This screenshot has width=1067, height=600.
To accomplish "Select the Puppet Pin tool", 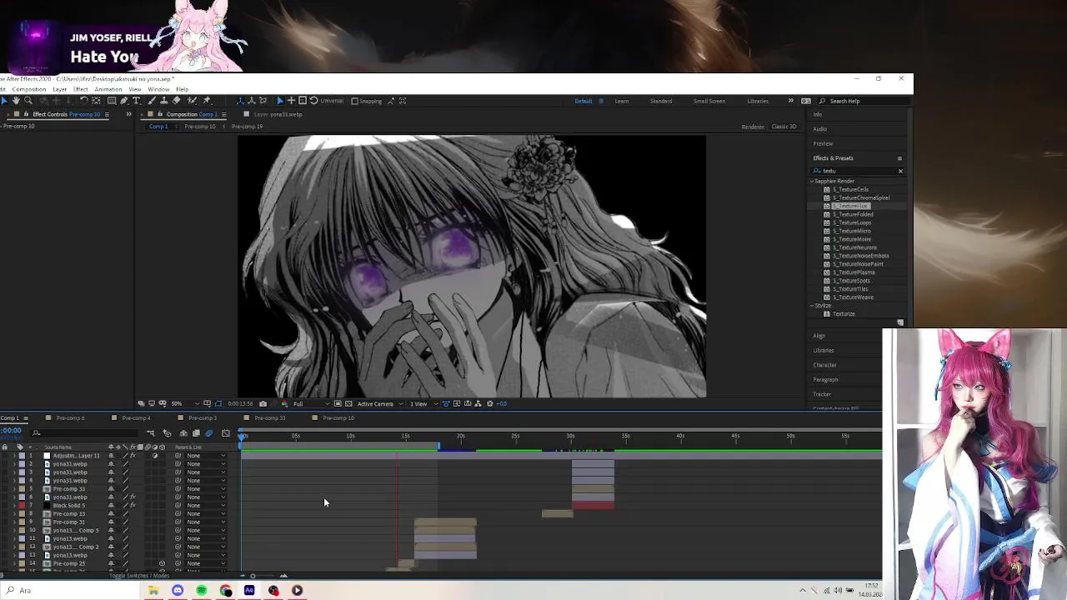I will 207,100.
